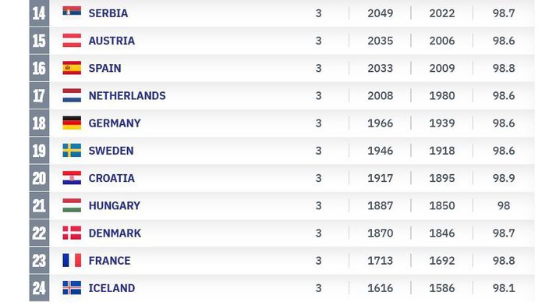Open the NETHERLANDS team name link
The width and height of the screenshot is (556, 303).
pos(127,95)
